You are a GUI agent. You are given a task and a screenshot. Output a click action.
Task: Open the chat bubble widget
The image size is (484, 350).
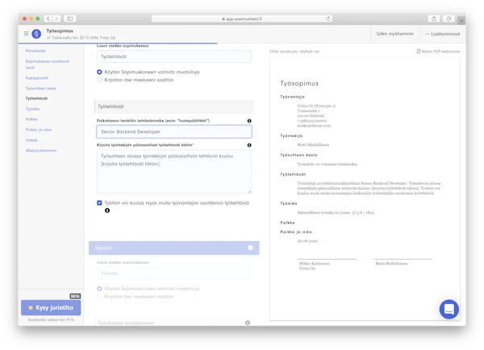[x=449, y=309]
